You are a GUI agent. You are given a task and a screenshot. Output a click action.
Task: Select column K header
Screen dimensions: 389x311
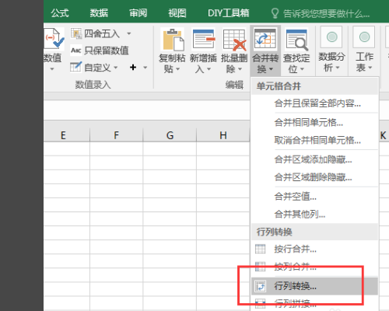click(384, 135)
